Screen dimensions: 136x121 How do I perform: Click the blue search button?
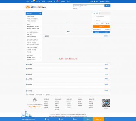pos(108,6)
